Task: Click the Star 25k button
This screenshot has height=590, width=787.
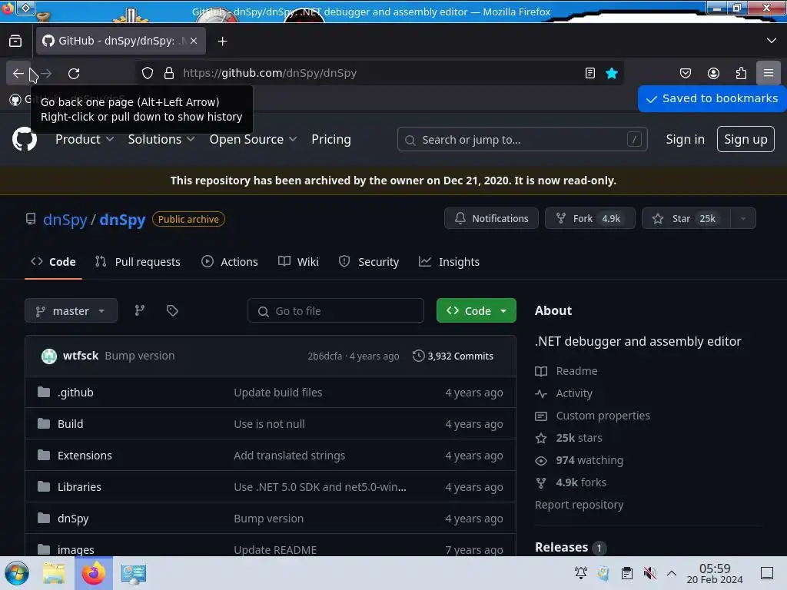Action: 686,218
